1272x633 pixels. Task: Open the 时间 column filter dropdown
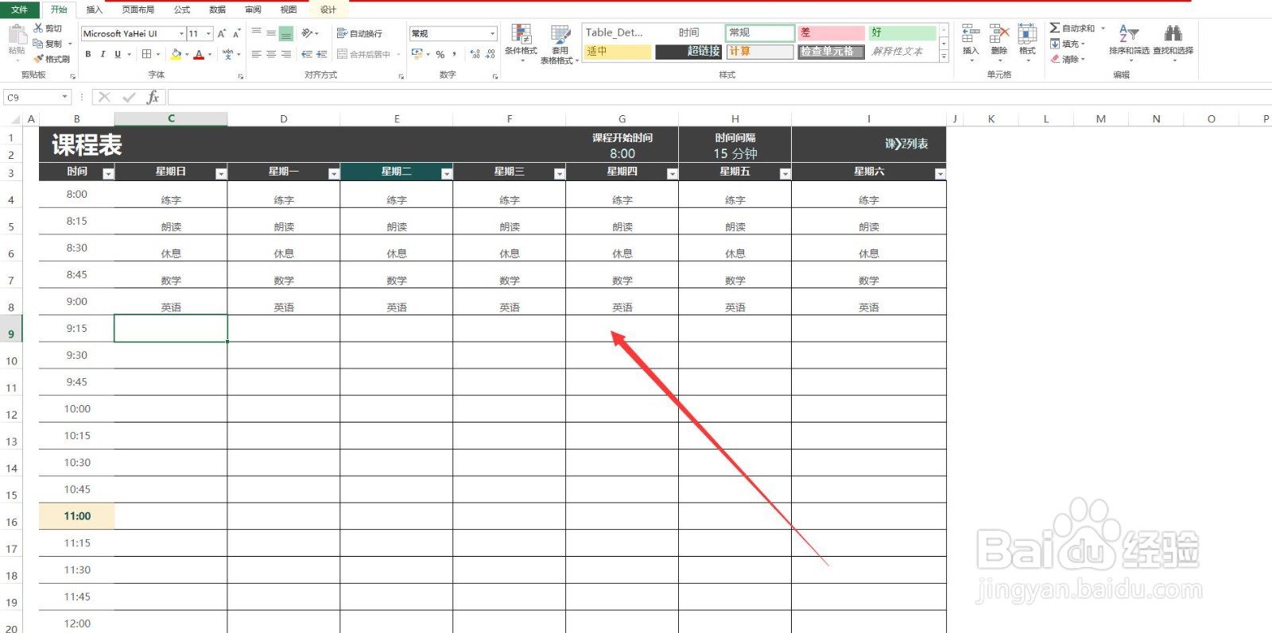(108, 174)
